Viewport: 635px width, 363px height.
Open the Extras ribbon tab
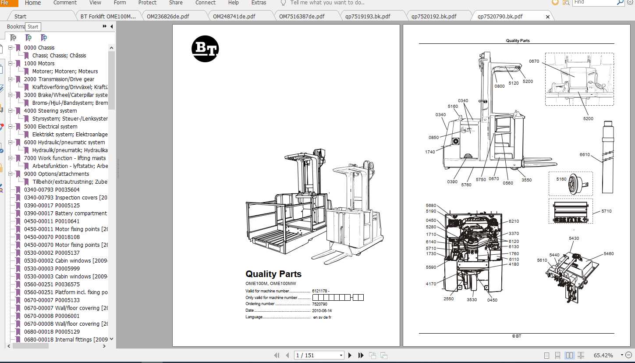click(259, 3)
